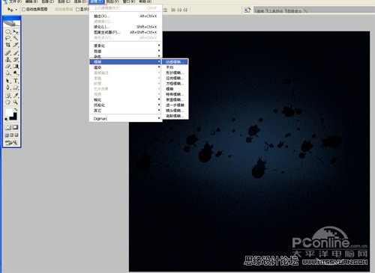Switch to Standard edit mode button

(8, 127)
